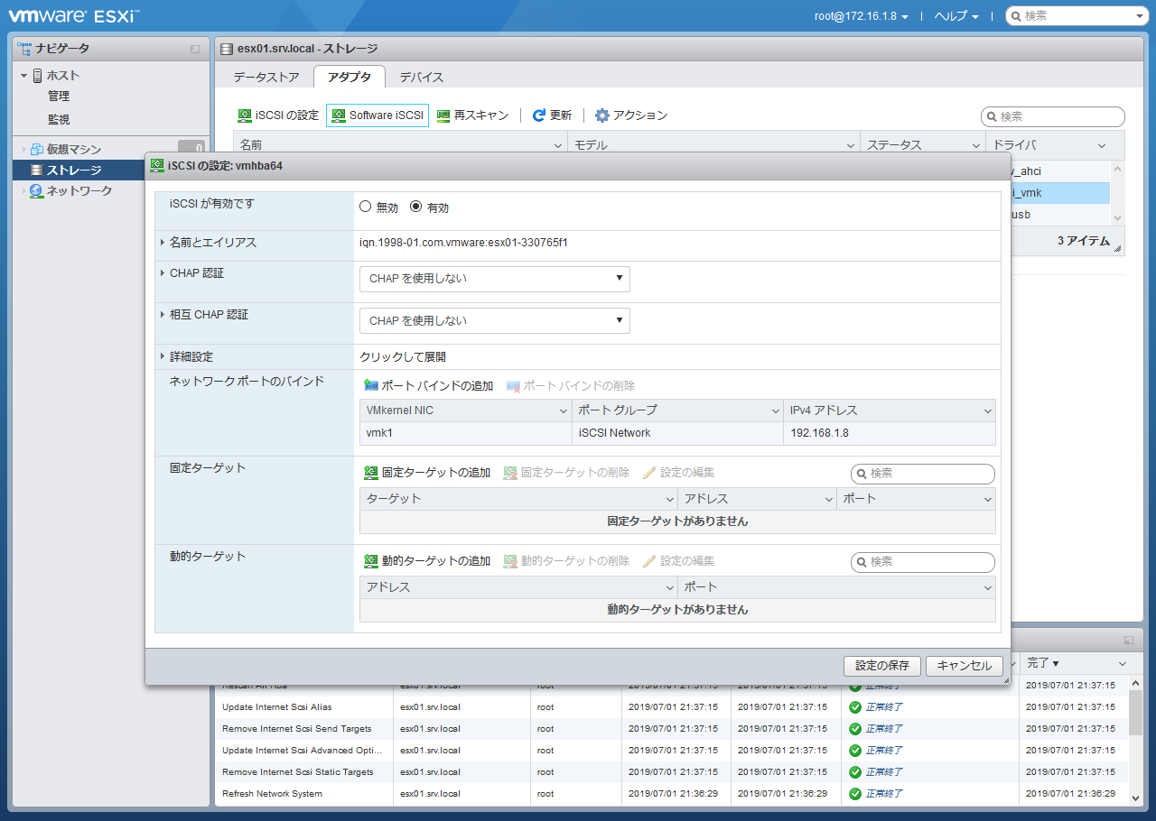Click VMware ESXi logo
The image size is (1156, 821).
pos(74,15)
